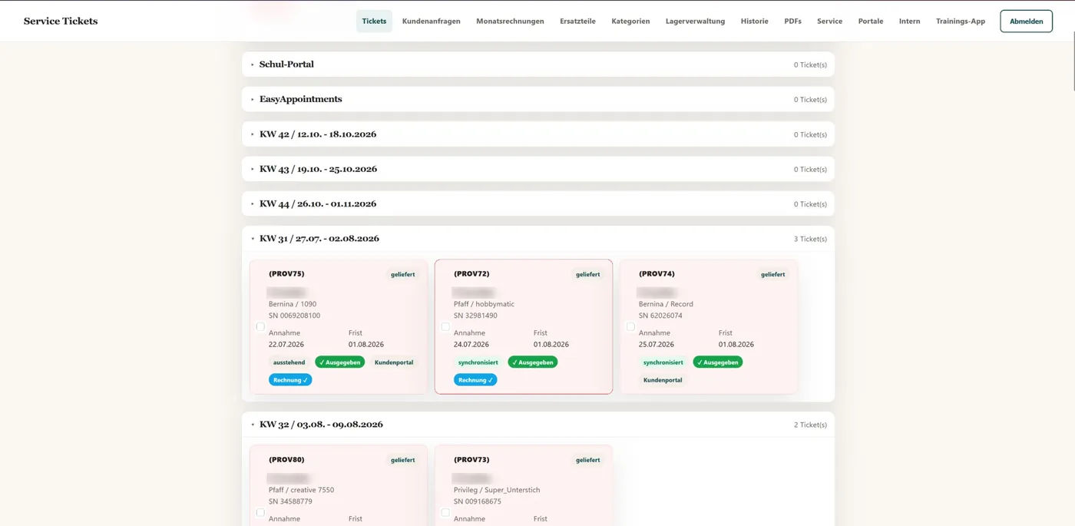Go to the PDFs section
Viewport: 1075px width, 526px height.
point(792,22)
